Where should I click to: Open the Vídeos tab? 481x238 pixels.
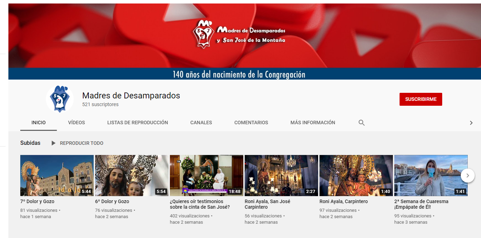(x=77, y=122)
